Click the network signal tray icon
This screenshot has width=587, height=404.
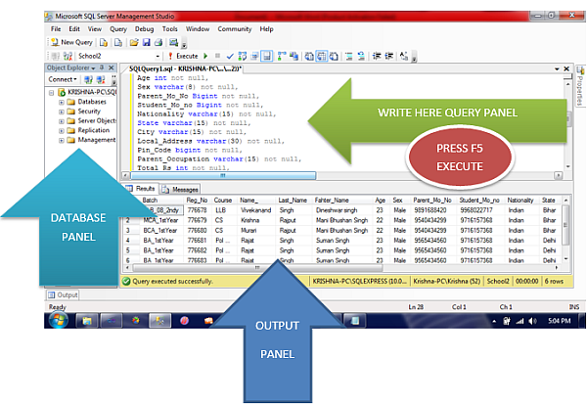pos(519,321)
